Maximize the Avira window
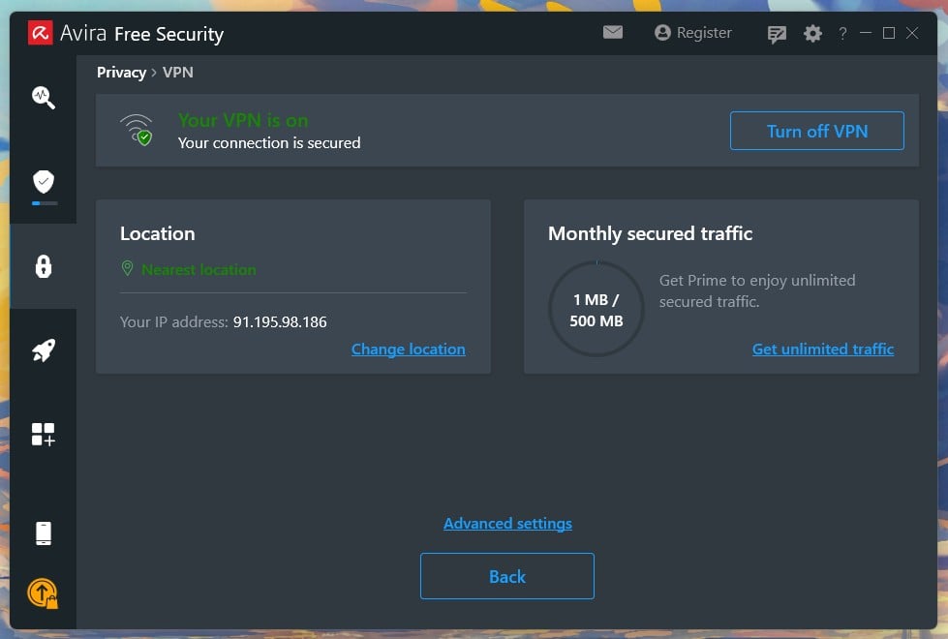Screen dimensions: 948x639 pos(888,33)
